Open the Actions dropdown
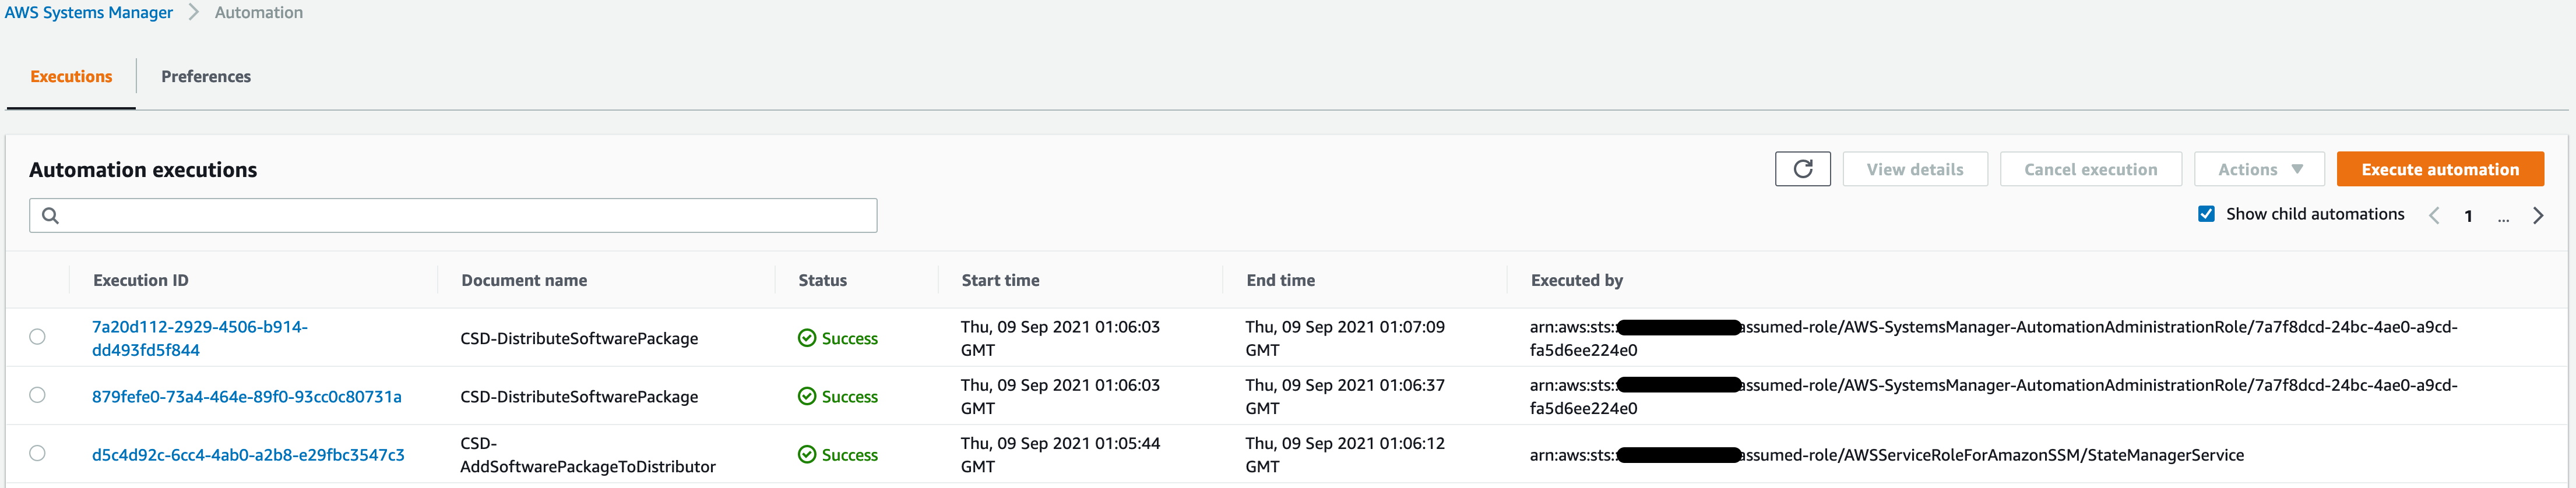 2258,169
